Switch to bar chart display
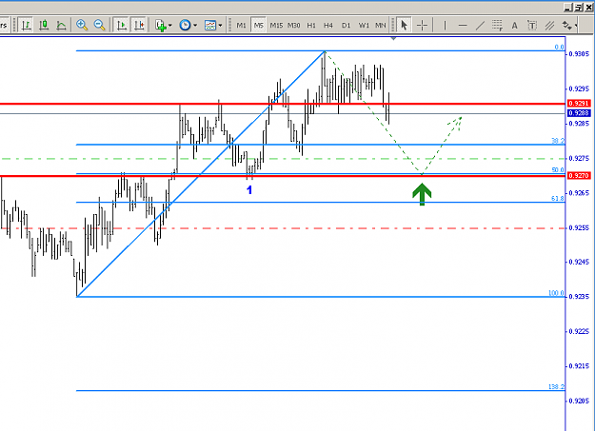The height and width of the screenshot is (431, 595). [x=26, y=25]
